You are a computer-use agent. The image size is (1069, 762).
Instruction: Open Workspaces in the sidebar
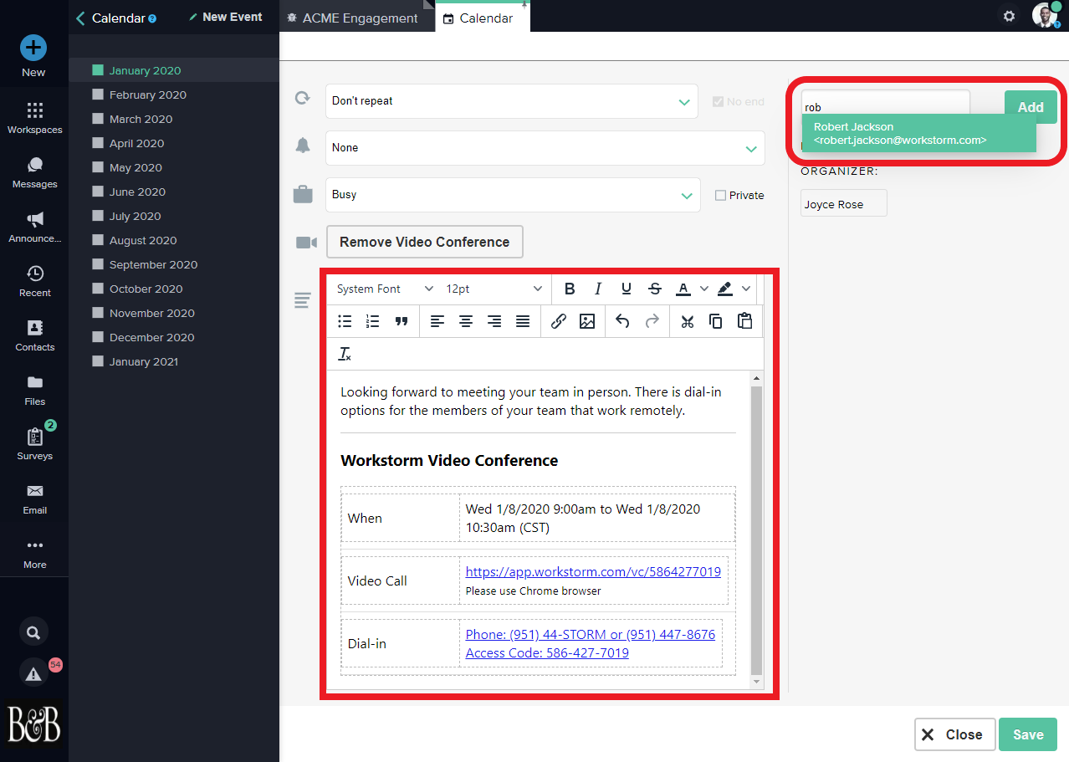tap(34, 118)
